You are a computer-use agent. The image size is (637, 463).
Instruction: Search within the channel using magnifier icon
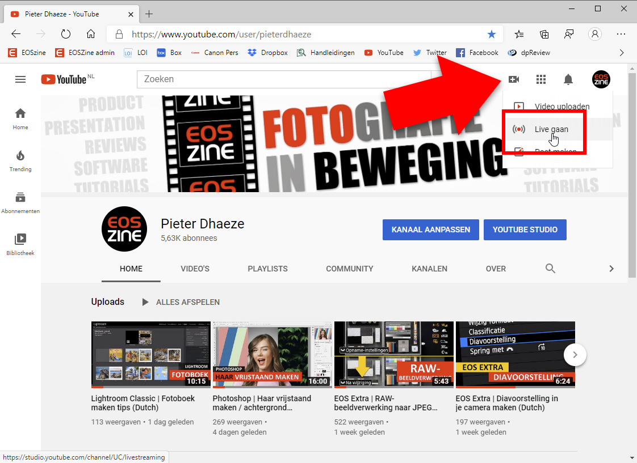[550, 269]
